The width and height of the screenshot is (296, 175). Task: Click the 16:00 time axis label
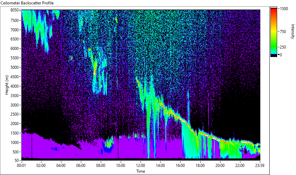[180, 166]
